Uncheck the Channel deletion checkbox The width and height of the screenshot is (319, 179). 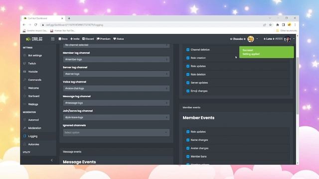tap(188, 50)
